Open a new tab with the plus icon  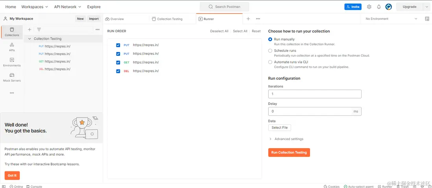point(248,18)
